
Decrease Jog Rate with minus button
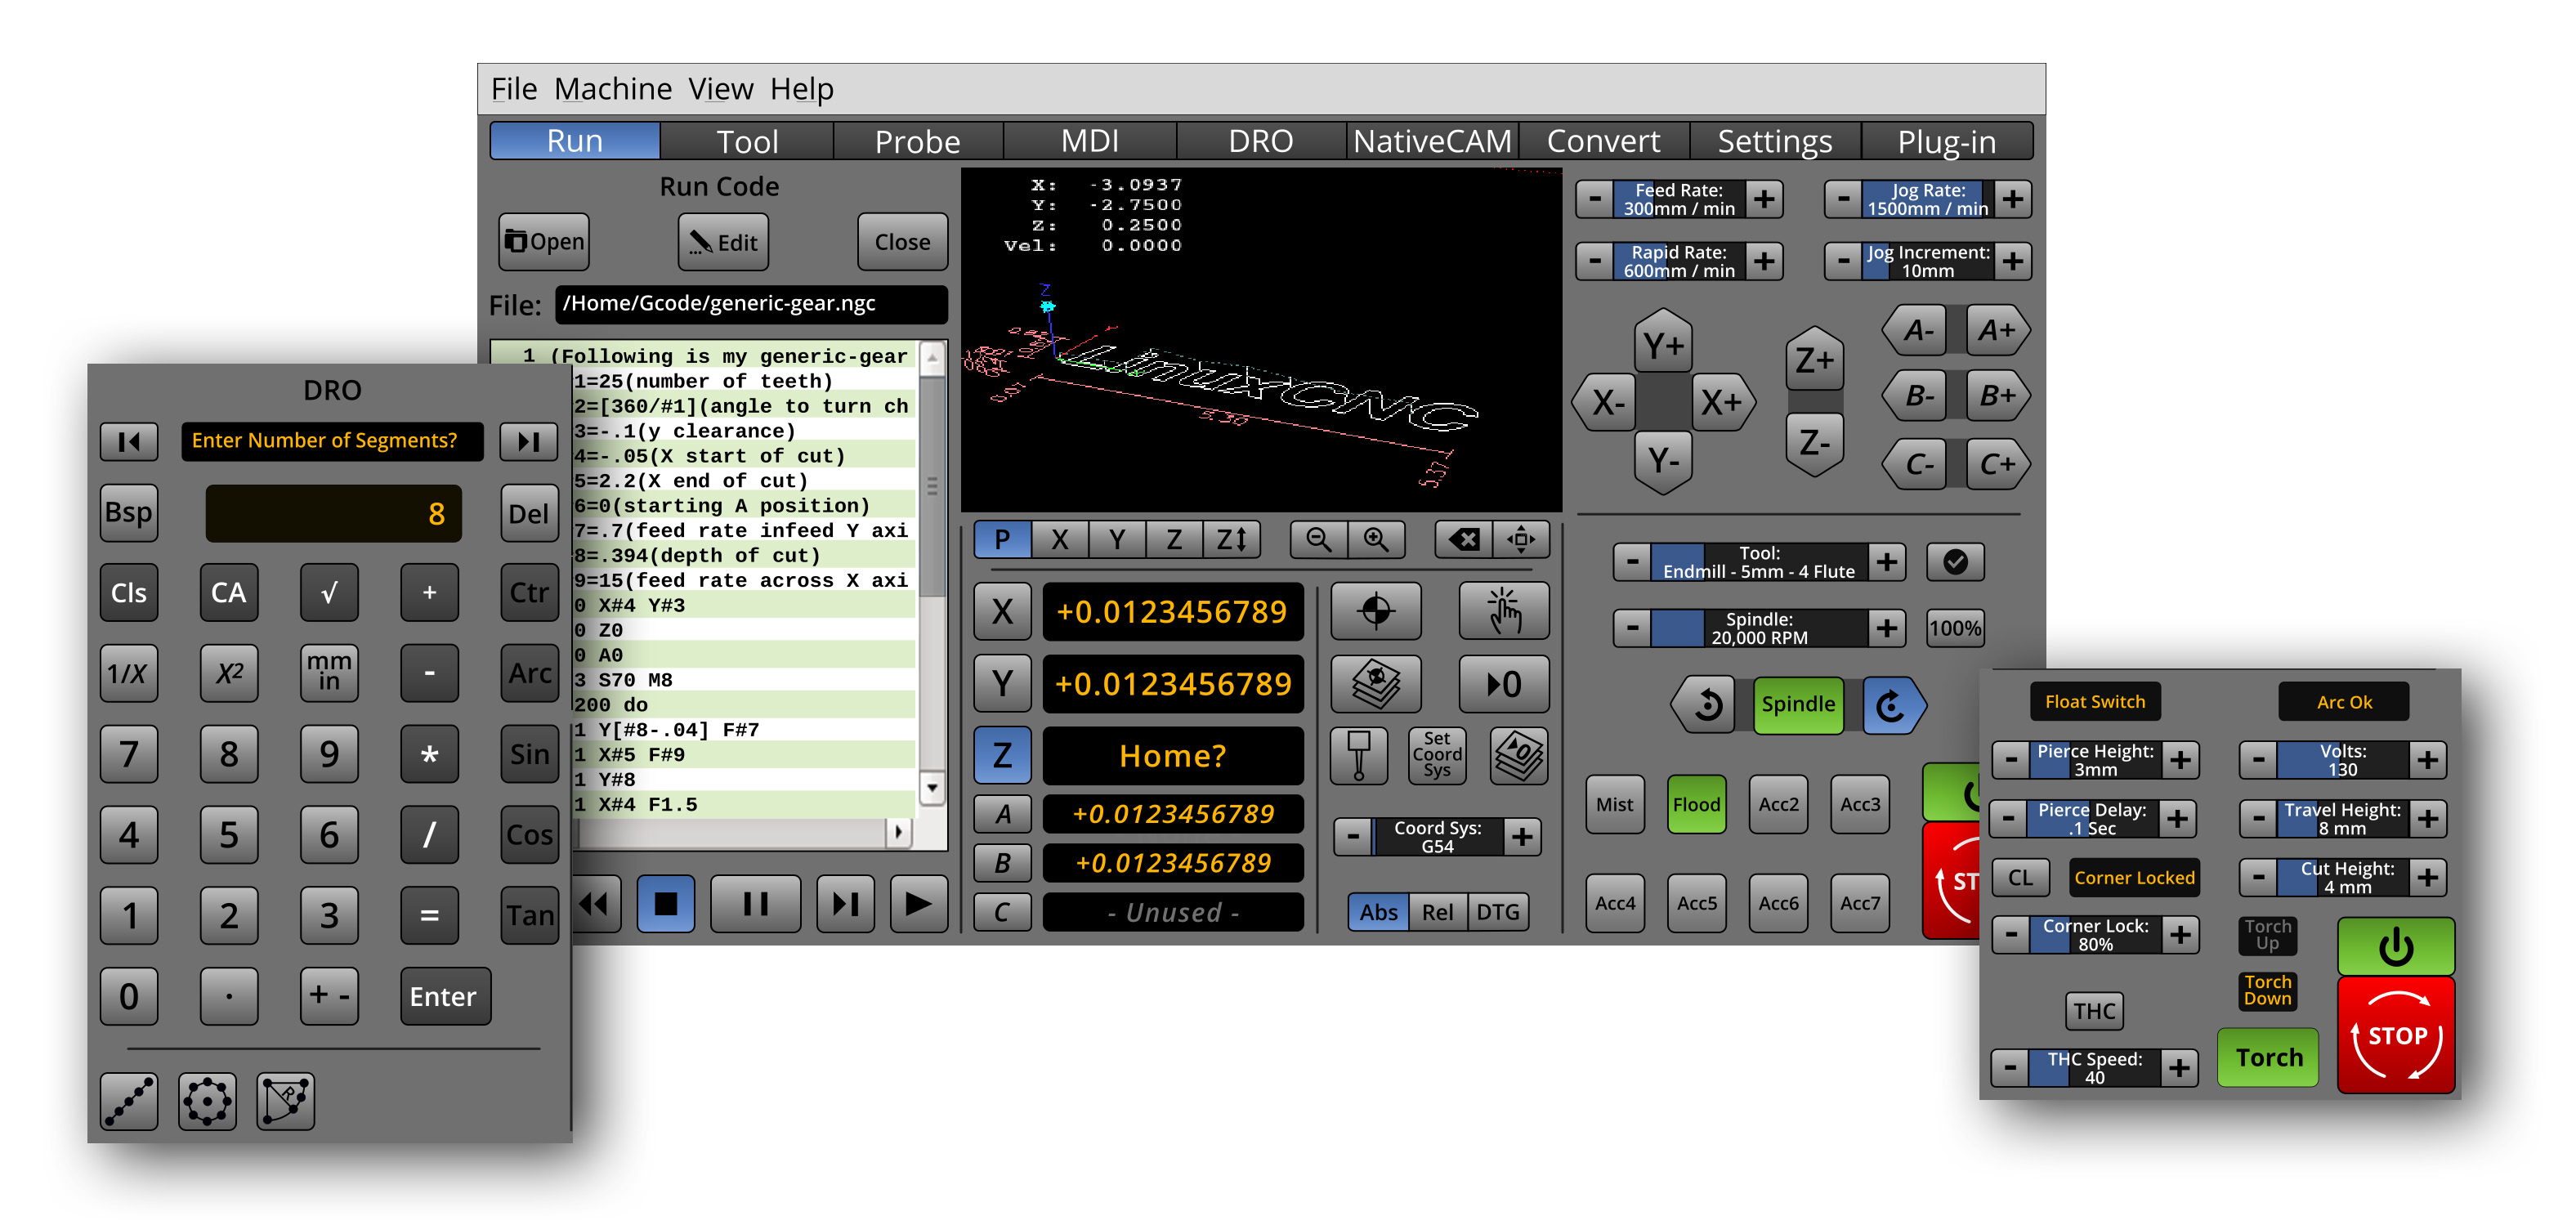click(1843, 199)
